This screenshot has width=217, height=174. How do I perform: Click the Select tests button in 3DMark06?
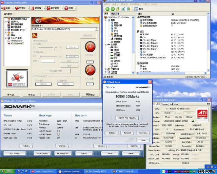[26, 146]
